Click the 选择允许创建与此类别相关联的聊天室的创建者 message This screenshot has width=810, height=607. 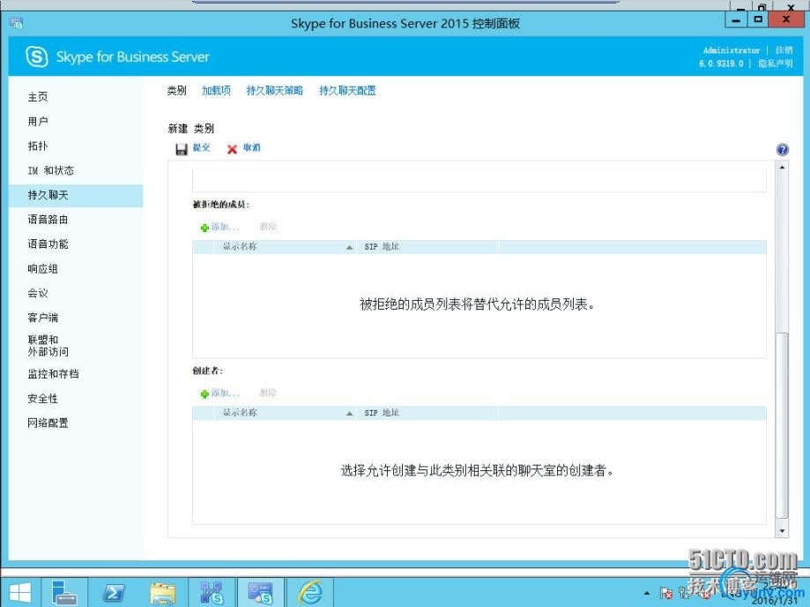pyautogui.click(x=477, y=470)
